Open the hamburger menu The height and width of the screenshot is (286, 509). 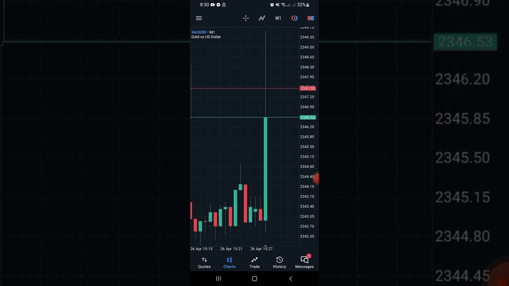click(199, 18)
